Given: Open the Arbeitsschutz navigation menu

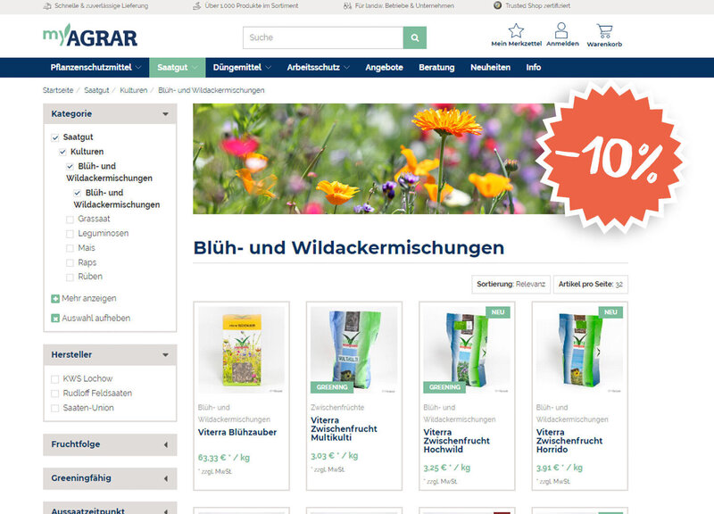Looking at the screenshot, I should tap(319, 68).
